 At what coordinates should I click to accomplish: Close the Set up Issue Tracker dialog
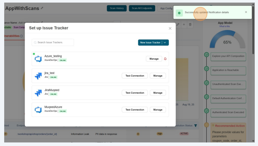click(x=170, y=28)
